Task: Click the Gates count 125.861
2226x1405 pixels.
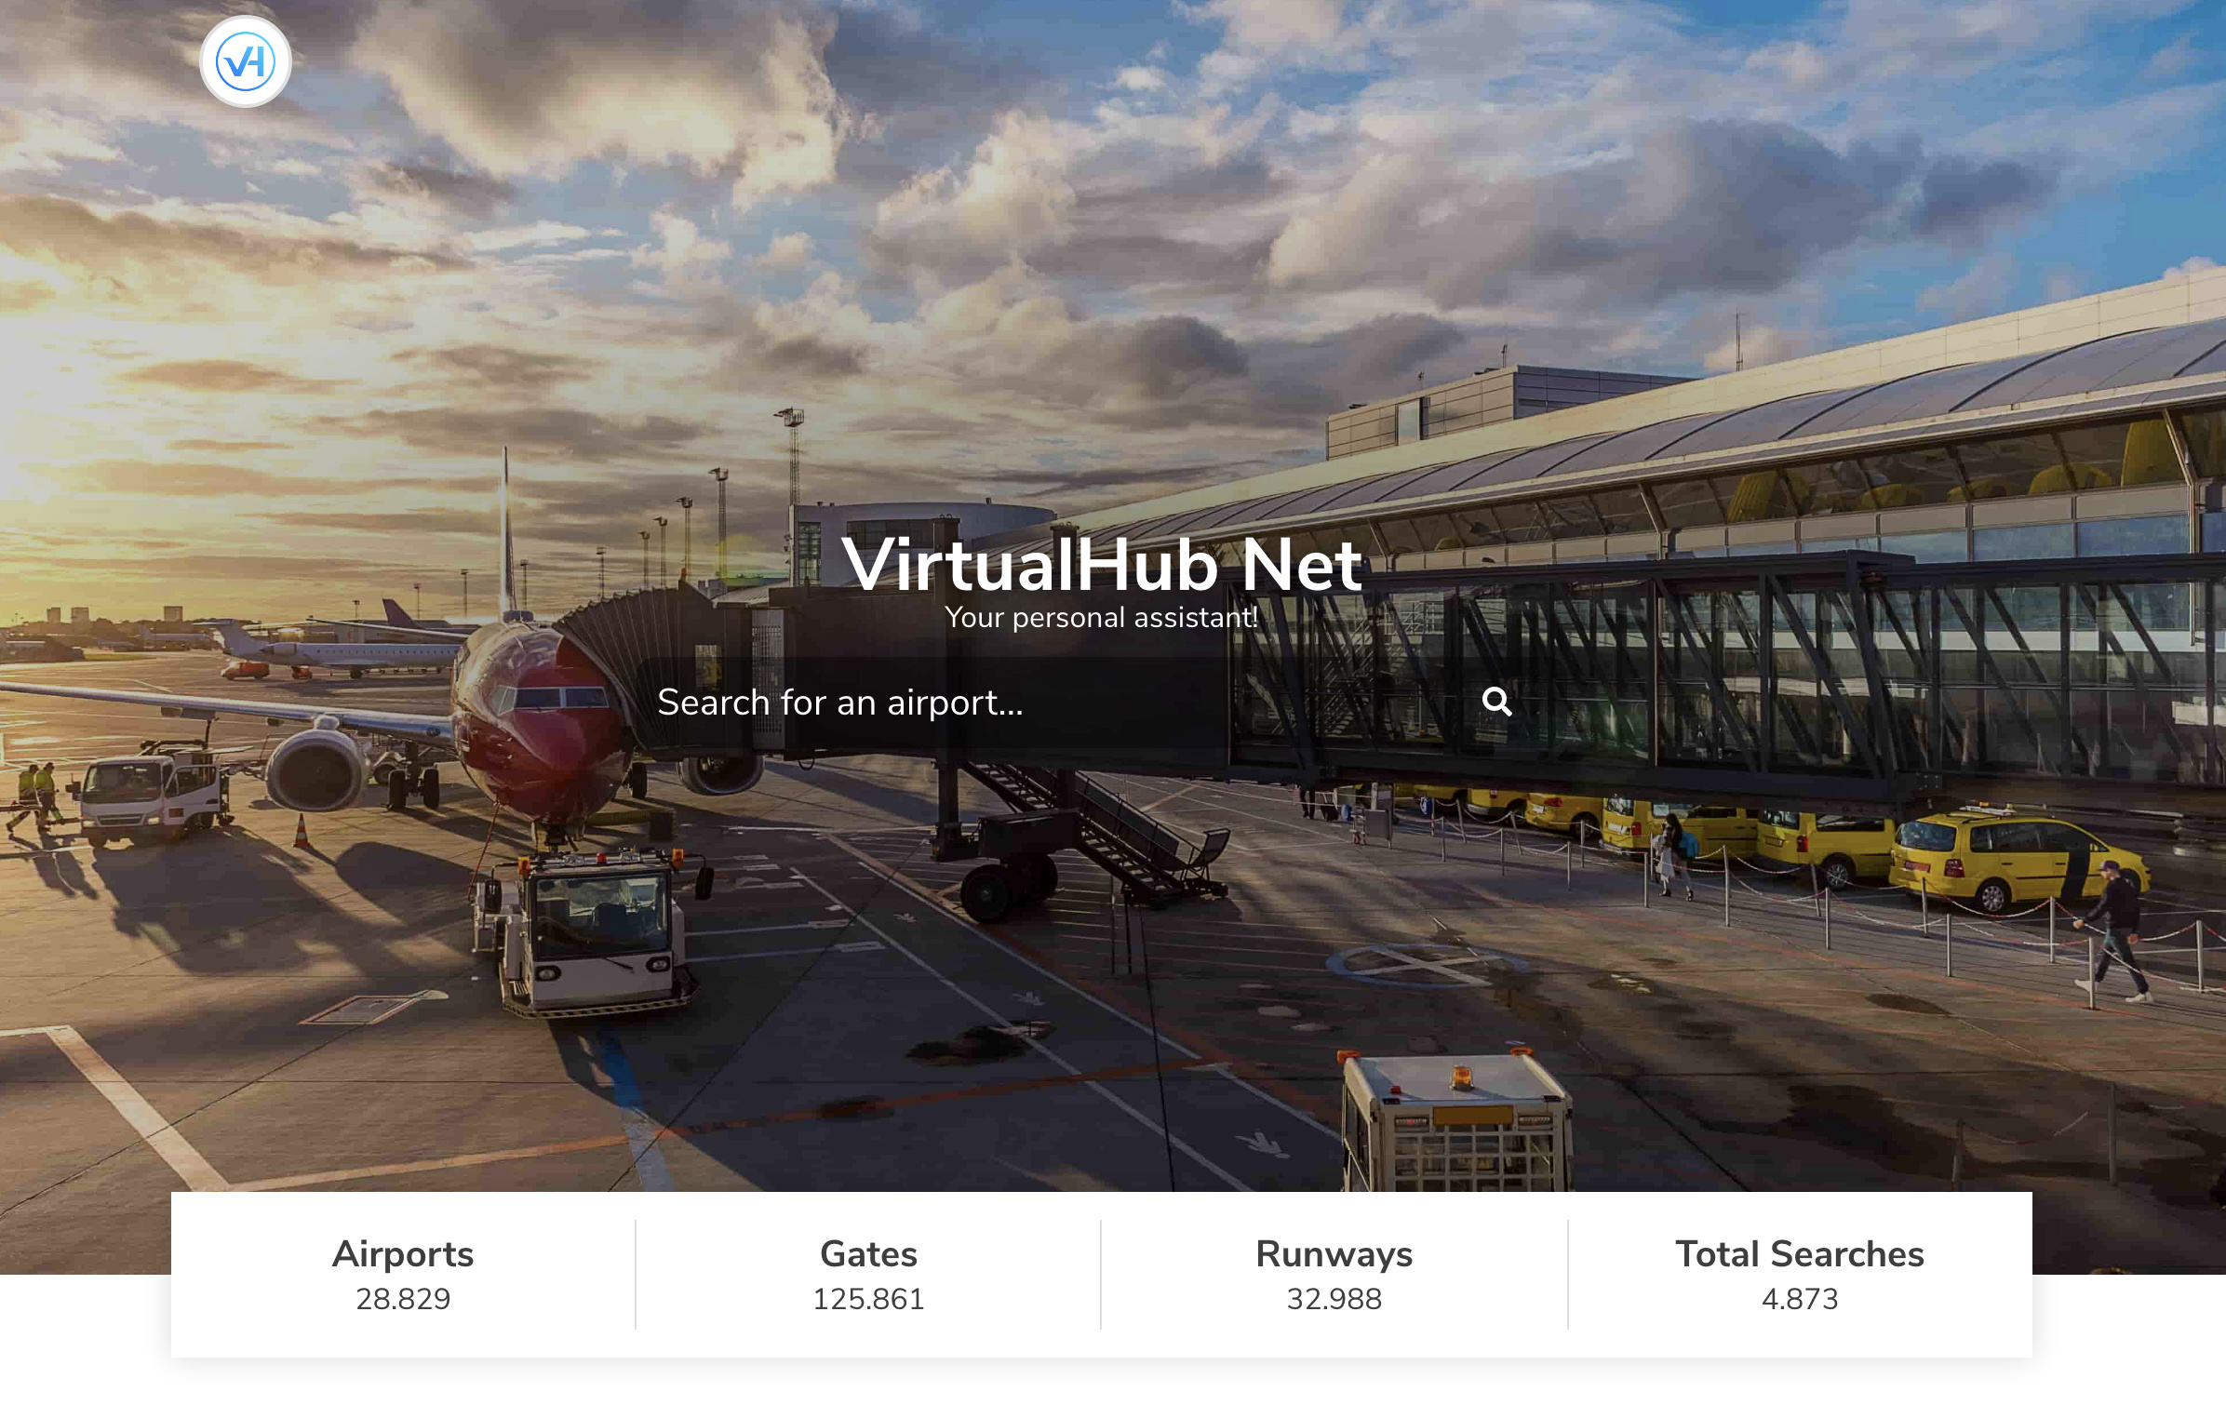Action: coord(868,1299)
